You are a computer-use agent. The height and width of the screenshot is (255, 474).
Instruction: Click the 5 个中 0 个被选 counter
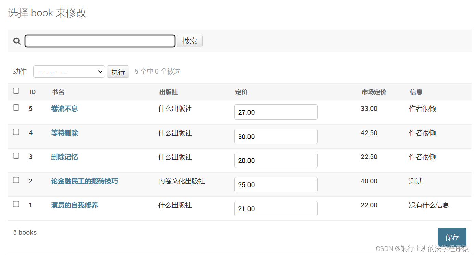[x=157, y=72]
